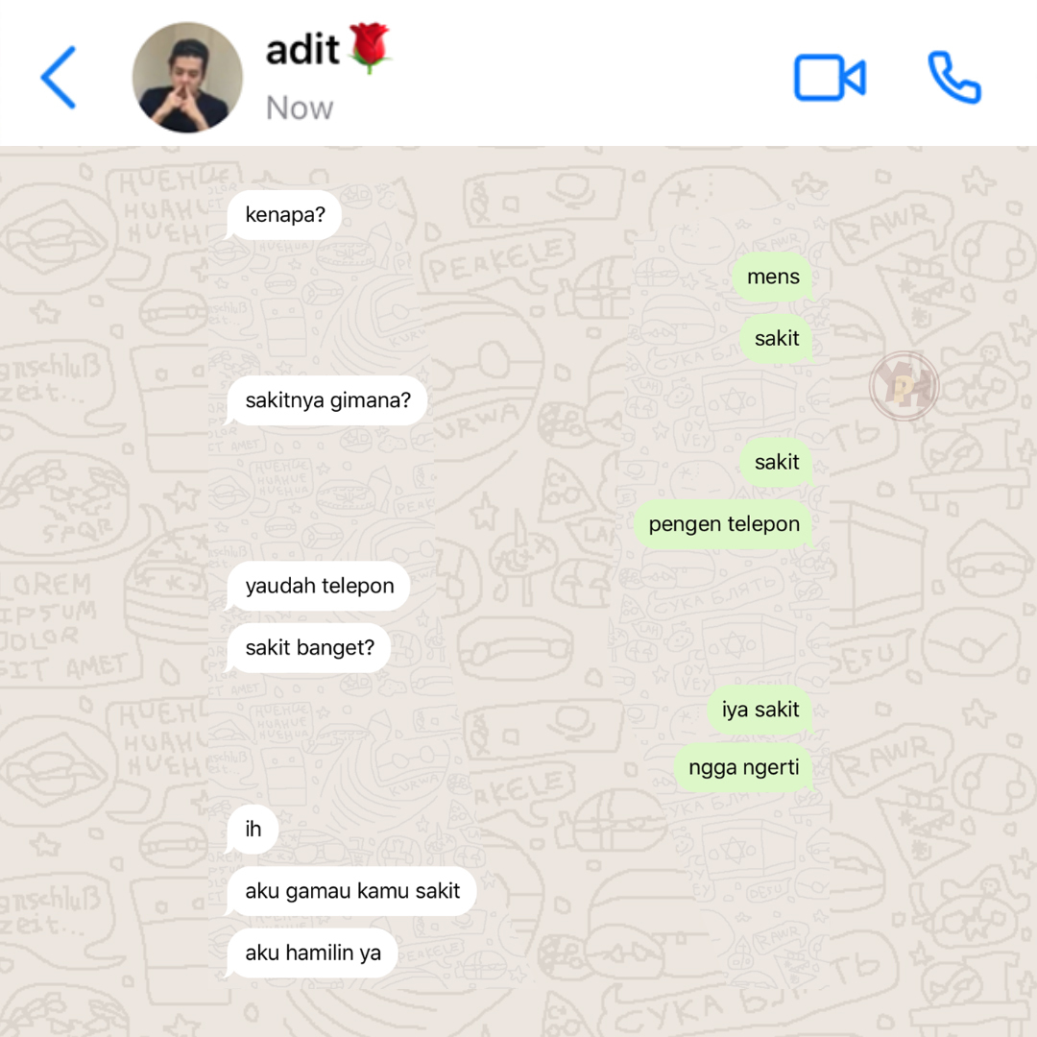Tap the blue back arrow
Viewport: 1037px width, 1037px height.
pyautogui.click(x=59, y=78)
